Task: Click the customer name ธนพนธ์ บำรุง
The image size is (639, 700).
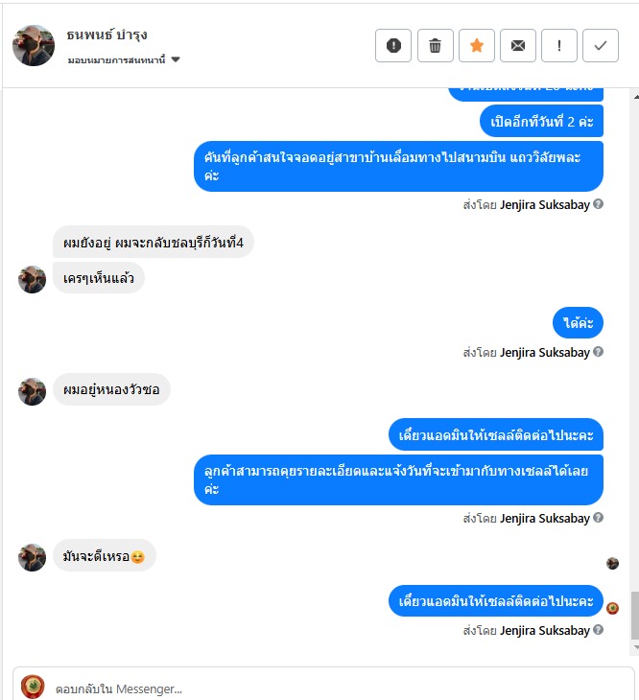Action: pos(106,35)
